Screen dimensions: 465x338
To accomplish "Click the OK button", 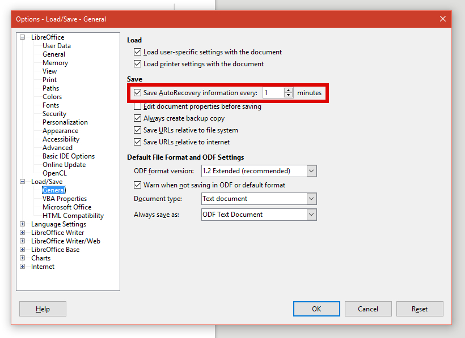I will [316, 309].
